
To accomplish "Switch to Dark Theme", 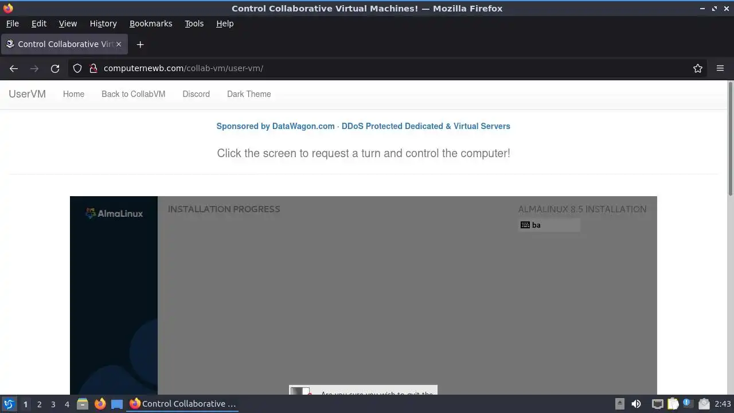I will click(x=249, y=94).
